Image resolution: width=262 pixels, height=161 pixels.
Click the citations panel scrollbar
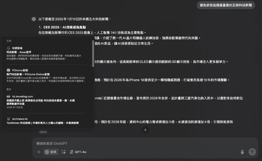tap(93, 54)
